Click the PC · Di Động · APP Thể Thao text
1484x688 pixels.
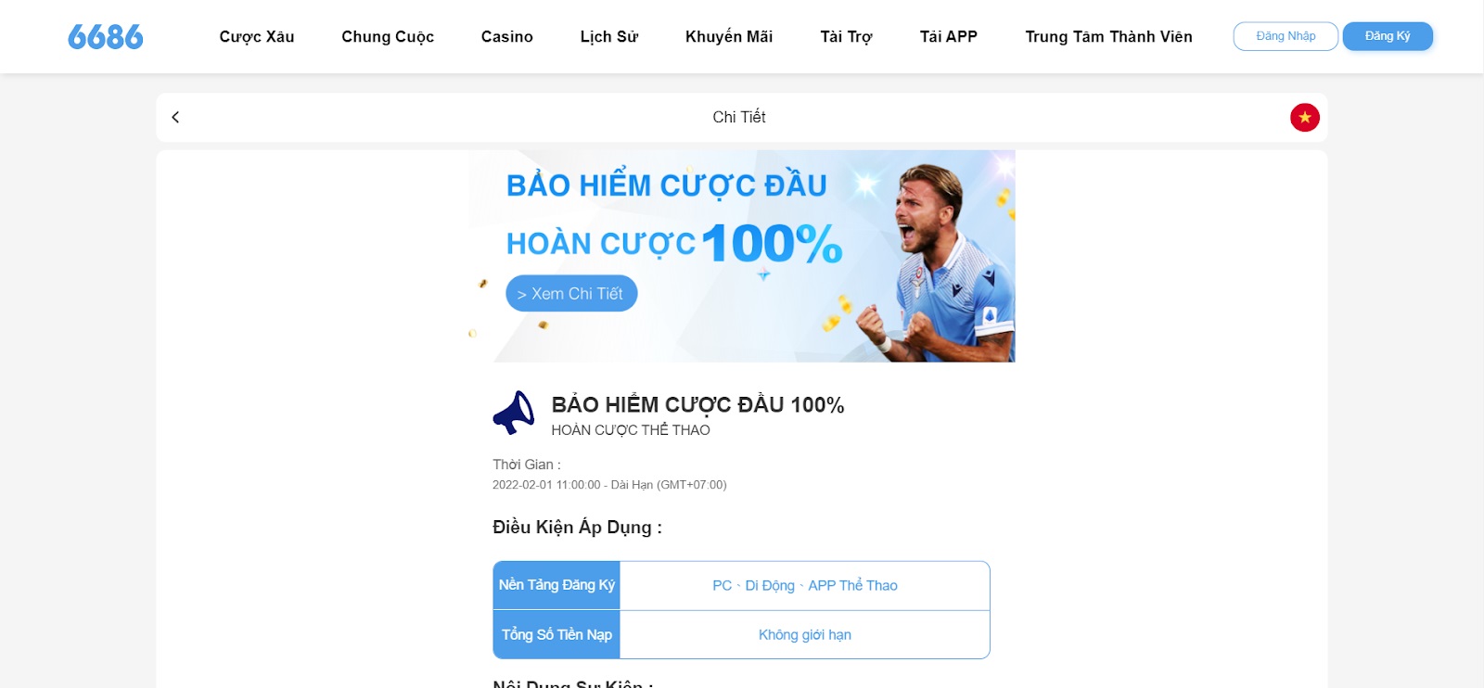click(x=805, y=586)
